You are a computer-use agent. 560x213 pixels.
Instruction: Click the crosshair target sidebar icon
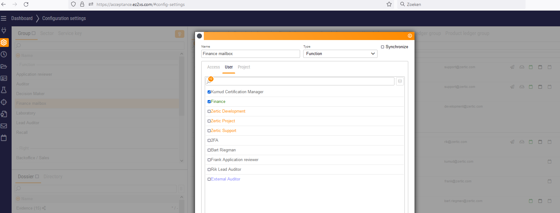[x=4, y=102]
